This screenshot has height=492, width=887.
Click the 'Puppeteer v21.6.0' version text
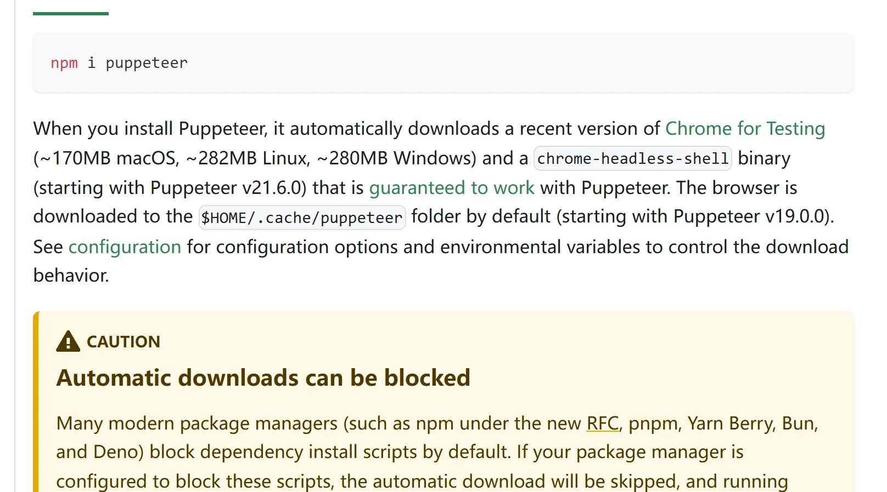(228, 188)
